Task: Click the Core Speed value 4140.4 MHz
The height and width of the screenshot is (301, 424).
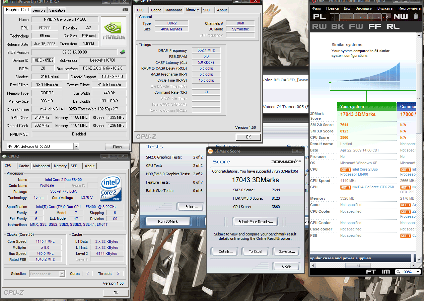Action: pos(45,241)
